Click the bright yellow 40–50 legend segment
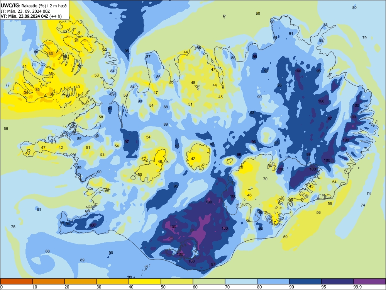 (145, 281)
